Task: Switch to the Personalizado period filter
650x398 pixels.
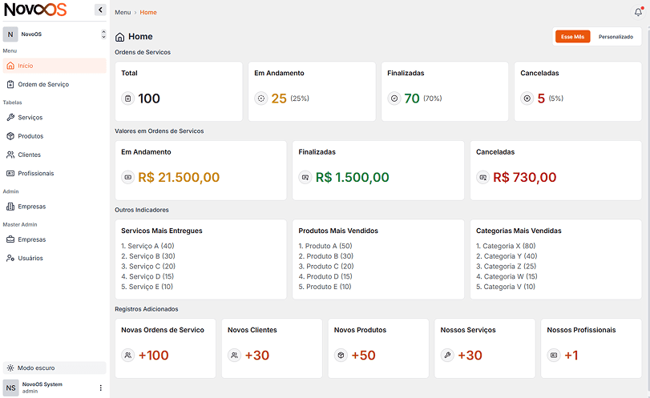Action: (x=616, y=37)
